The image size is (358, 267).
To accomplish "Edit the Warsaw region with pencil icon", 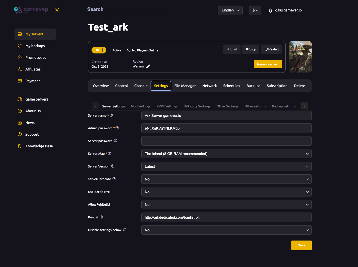I will coord(148,66).
